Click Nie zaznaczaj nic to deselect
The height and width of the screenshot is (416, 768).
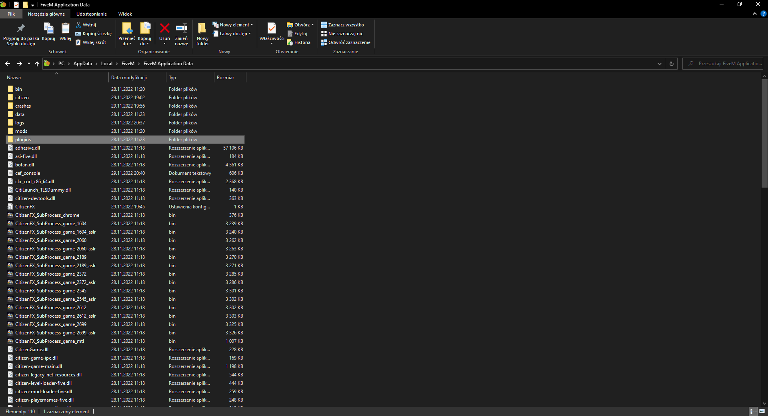(342, 34)
